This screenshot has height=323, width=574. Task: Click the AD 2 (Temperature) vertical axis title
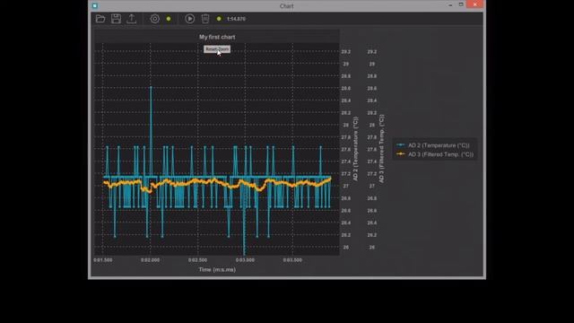[355, 149]
